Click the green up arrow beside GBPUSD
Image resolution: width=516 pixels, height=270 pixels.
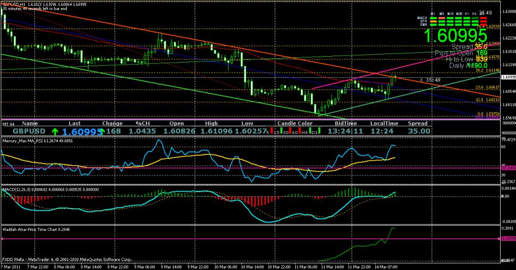[x=55, y=131]
